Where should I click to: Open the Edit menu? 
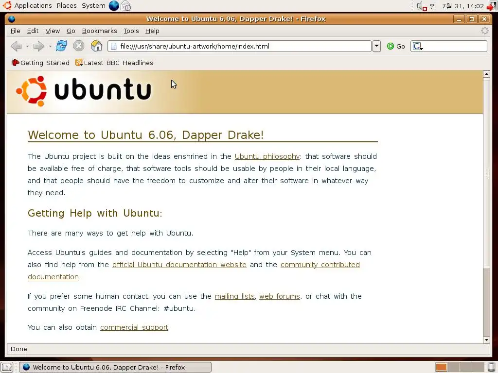[x=33, y=31]
